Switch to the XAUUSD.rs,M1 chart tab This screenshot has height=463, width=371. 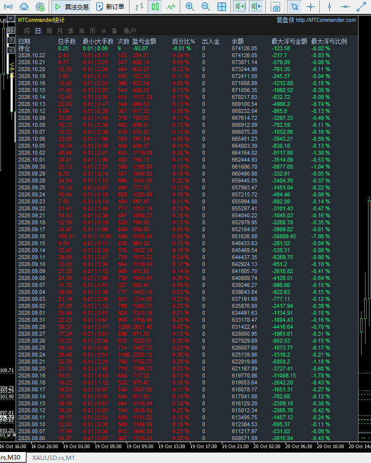[x=53, y=458]
